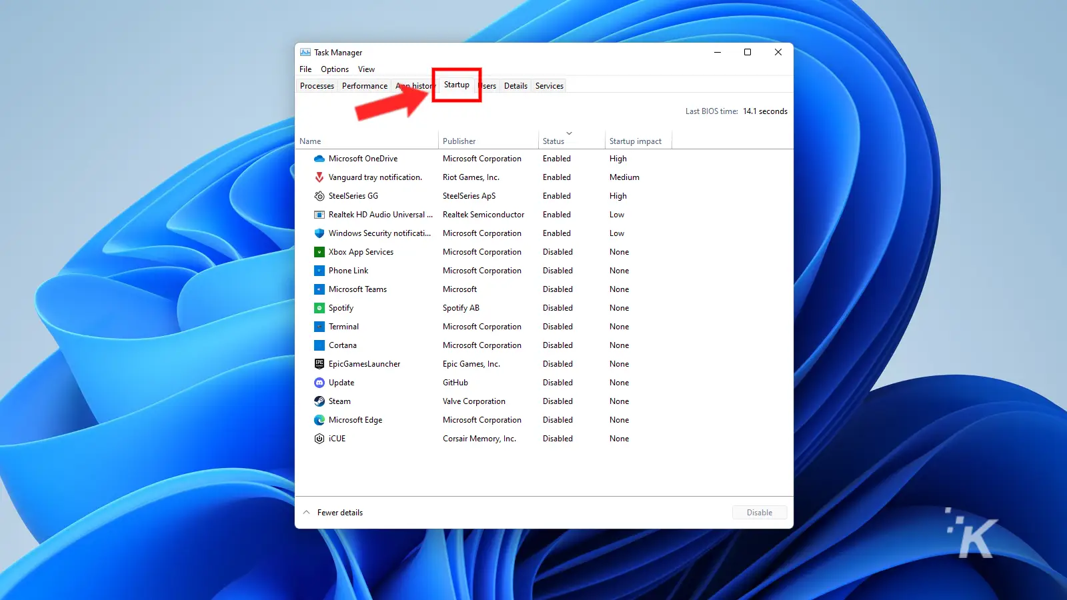Click SteelSeries ApS publisher cell

(x=469, y=196)
